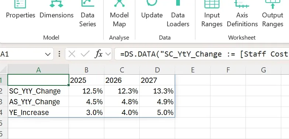The height and width of the screenshot is (139, 289).
Task: Select the cell containing 2025
Action: tap(86, 80)
